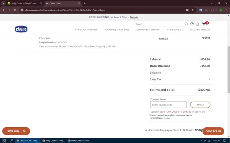
Task: Open a new browser tab
Action: (85, 3)
